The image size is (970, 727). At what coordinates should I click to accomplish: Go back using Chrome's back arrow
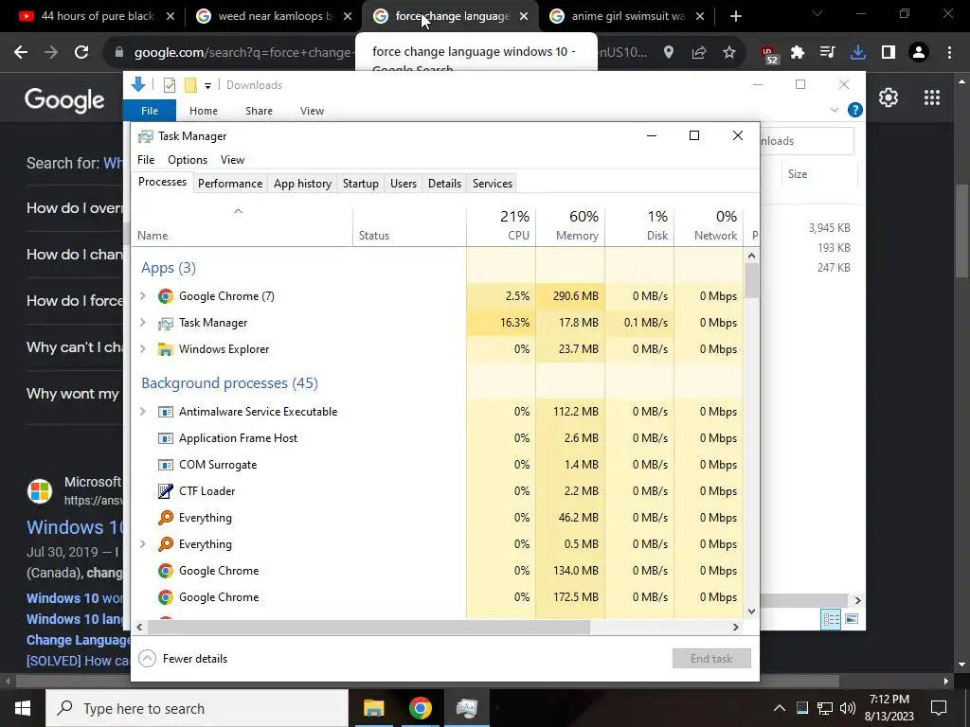pos(21,53)
